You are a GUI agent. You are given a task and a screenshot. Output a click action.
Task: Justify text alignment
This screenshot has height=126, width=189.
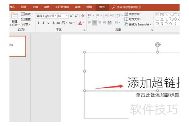point(105,23)
